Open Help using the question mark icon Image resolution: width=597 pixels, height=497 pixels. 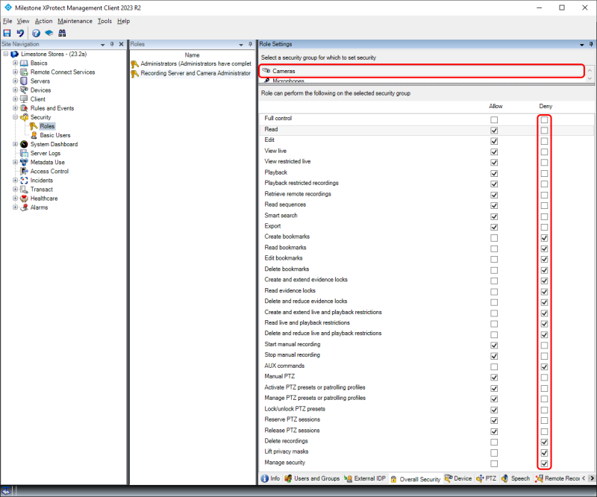36,33
